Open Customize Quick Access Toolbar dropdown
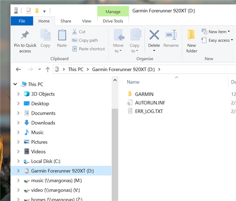 [x=44, y=11]
